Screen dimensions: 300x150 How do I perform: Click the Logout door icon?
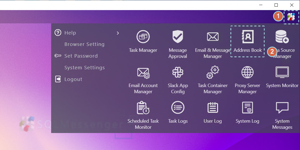(58, 79)
